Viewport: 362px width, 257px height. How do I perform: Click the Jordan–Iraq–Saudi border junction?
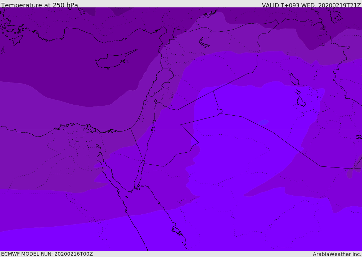pyautogui.click(x=220, y=113)
